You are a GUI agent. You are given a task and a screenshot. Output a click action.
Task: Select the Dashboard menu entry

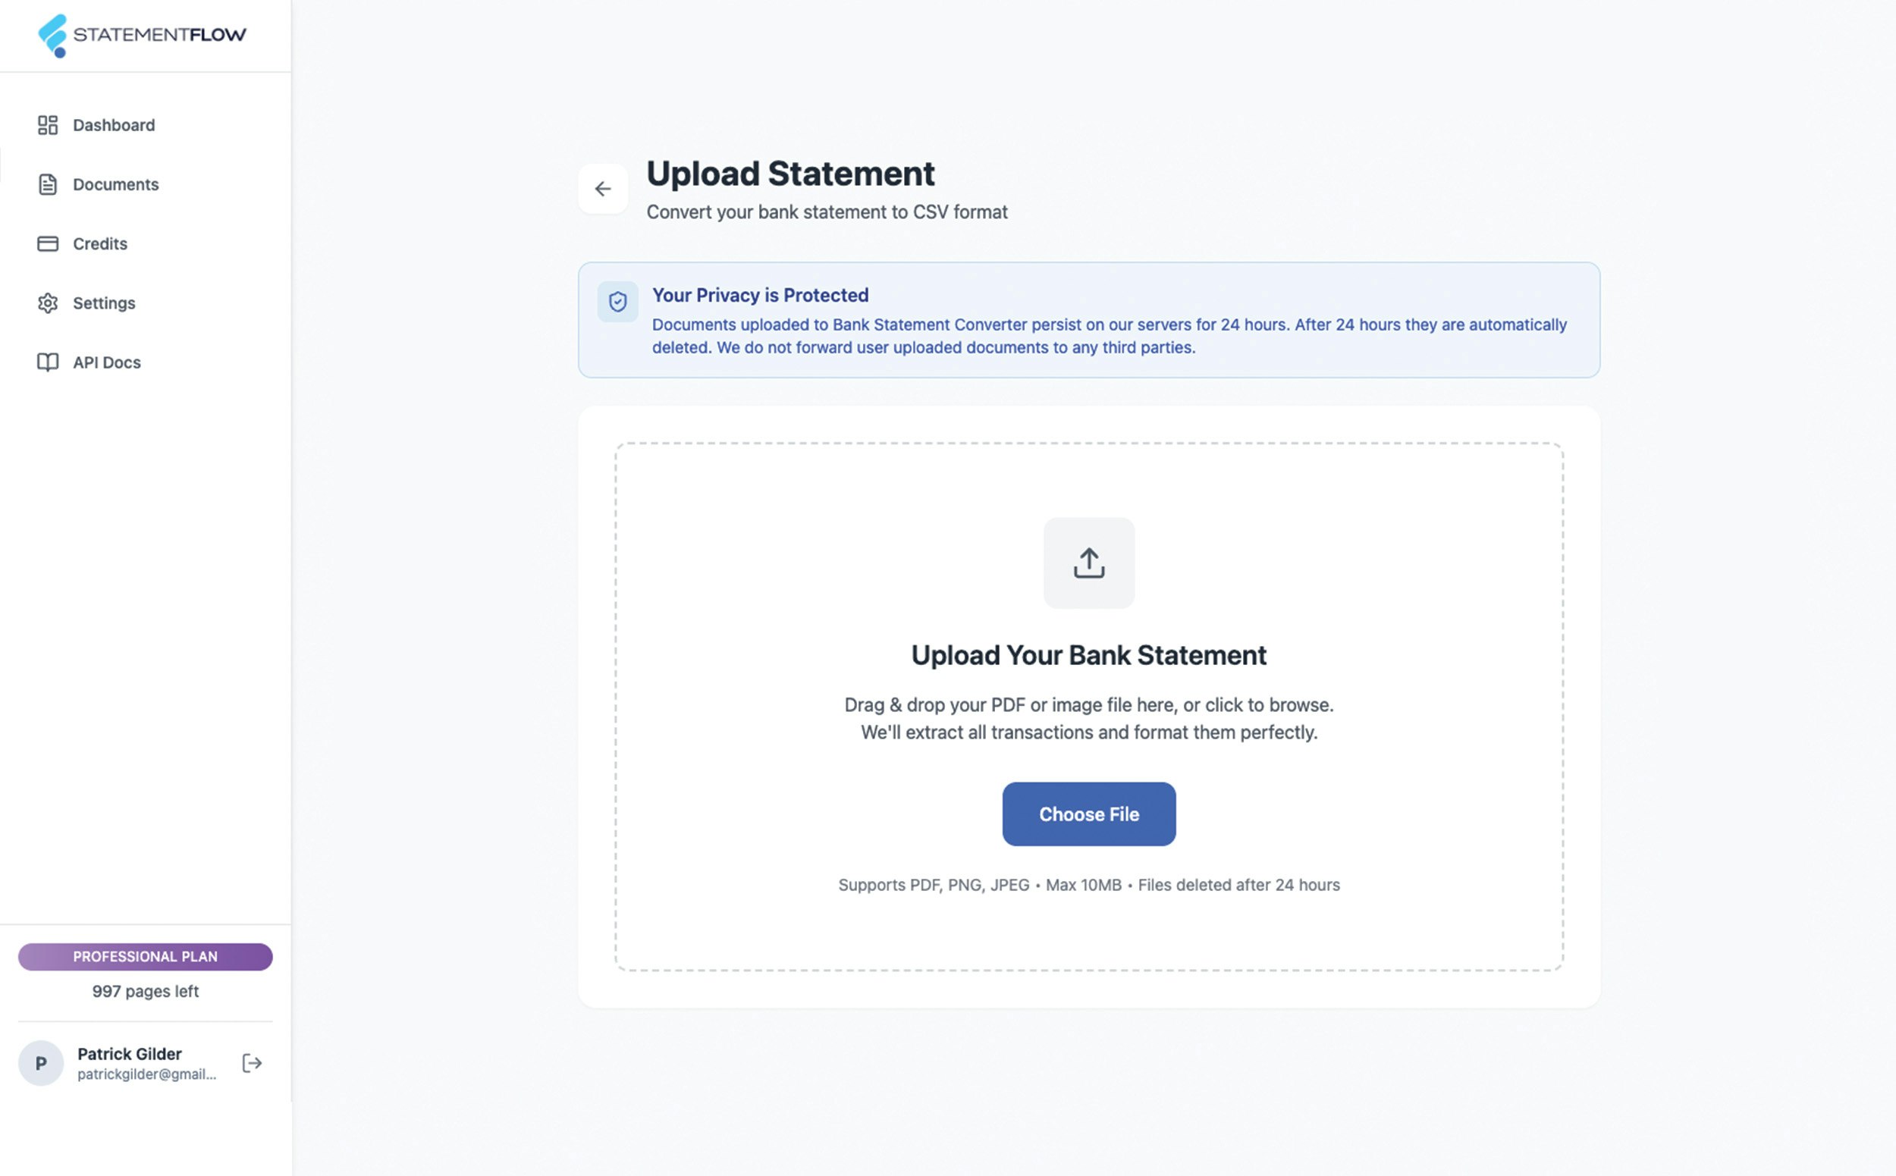coord(114,124)
